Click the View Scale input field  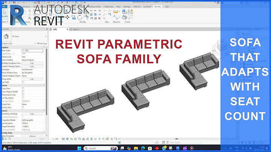32,50
